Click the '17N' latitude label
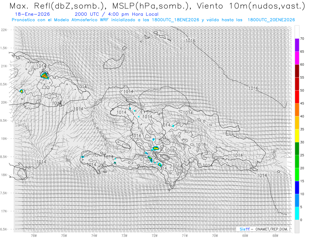Viewport: 309px width, 239px height. [x=4, y=211]
